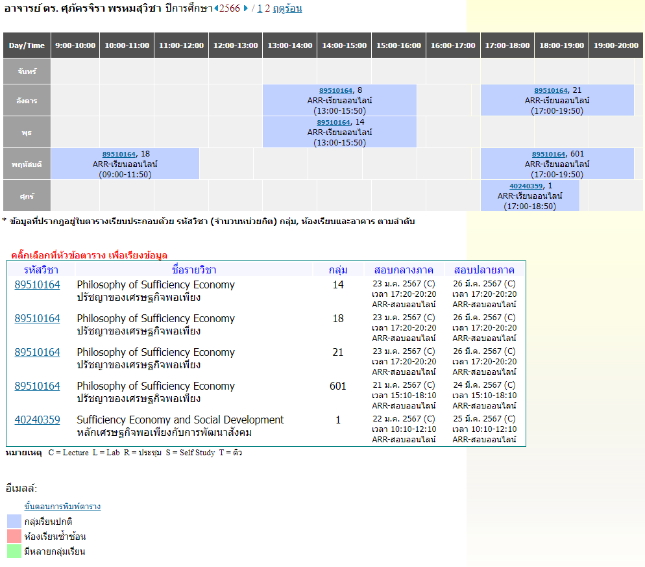Open the print instructions link ขั้นตอนการพิมพ์ตาราง
645x567 pixels.
tap(62, 507)
